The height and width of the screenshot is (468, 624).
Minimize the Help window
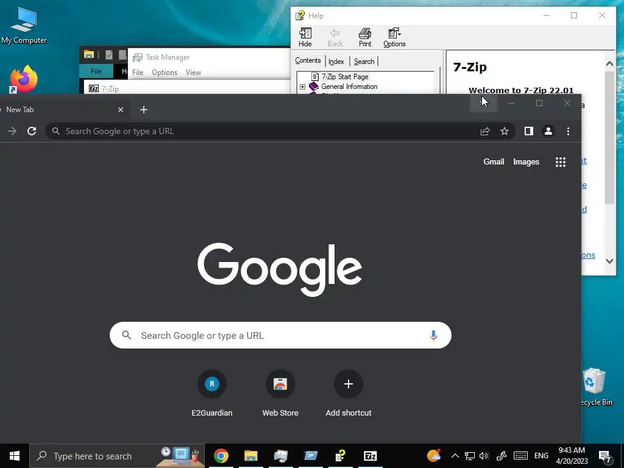547,15
